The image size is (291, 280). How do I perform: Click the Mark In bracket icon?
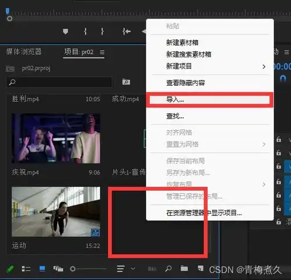pos(85,32)
